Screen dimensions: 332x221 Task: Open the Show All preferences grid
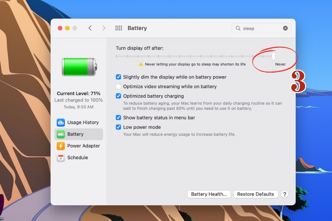click(118, 28)
